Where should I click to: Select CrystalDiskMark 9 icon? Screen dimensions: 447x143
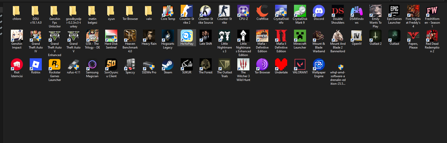(300, 11)
